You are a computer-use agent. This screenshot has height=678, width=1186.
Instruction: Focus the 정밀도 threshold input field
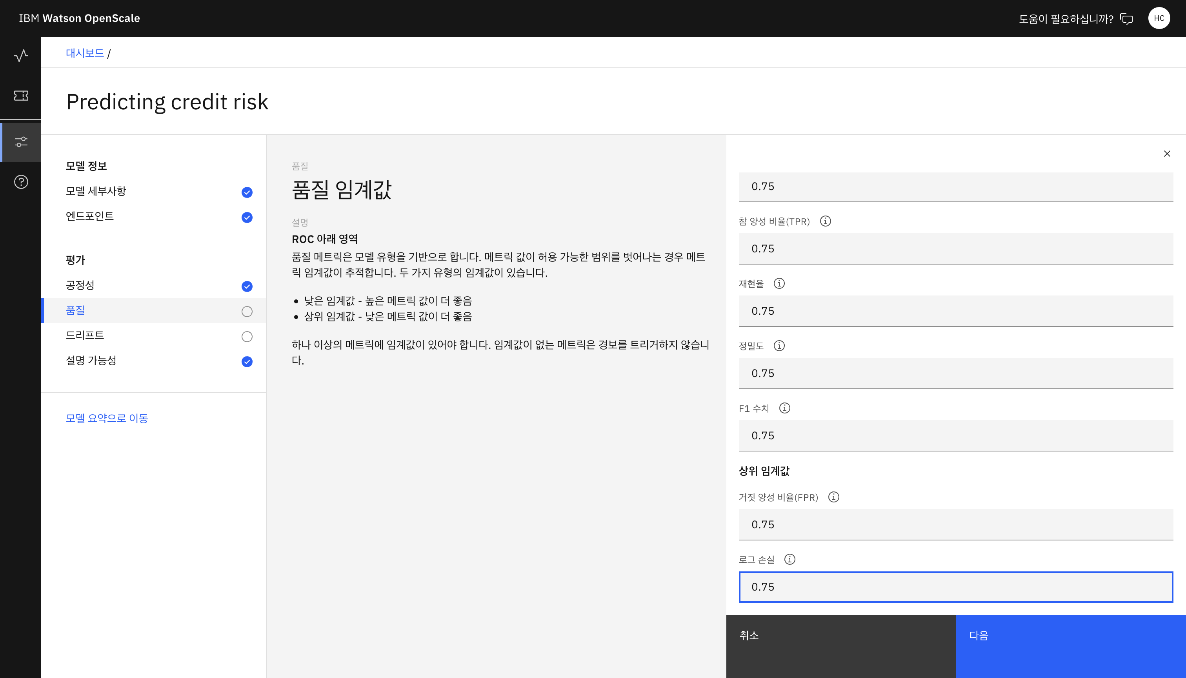pyautogui.click(x=955, y=373)
